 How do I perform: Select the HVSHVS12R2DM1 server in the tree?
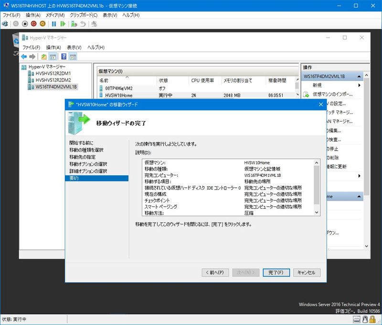[x=53, y=73]
